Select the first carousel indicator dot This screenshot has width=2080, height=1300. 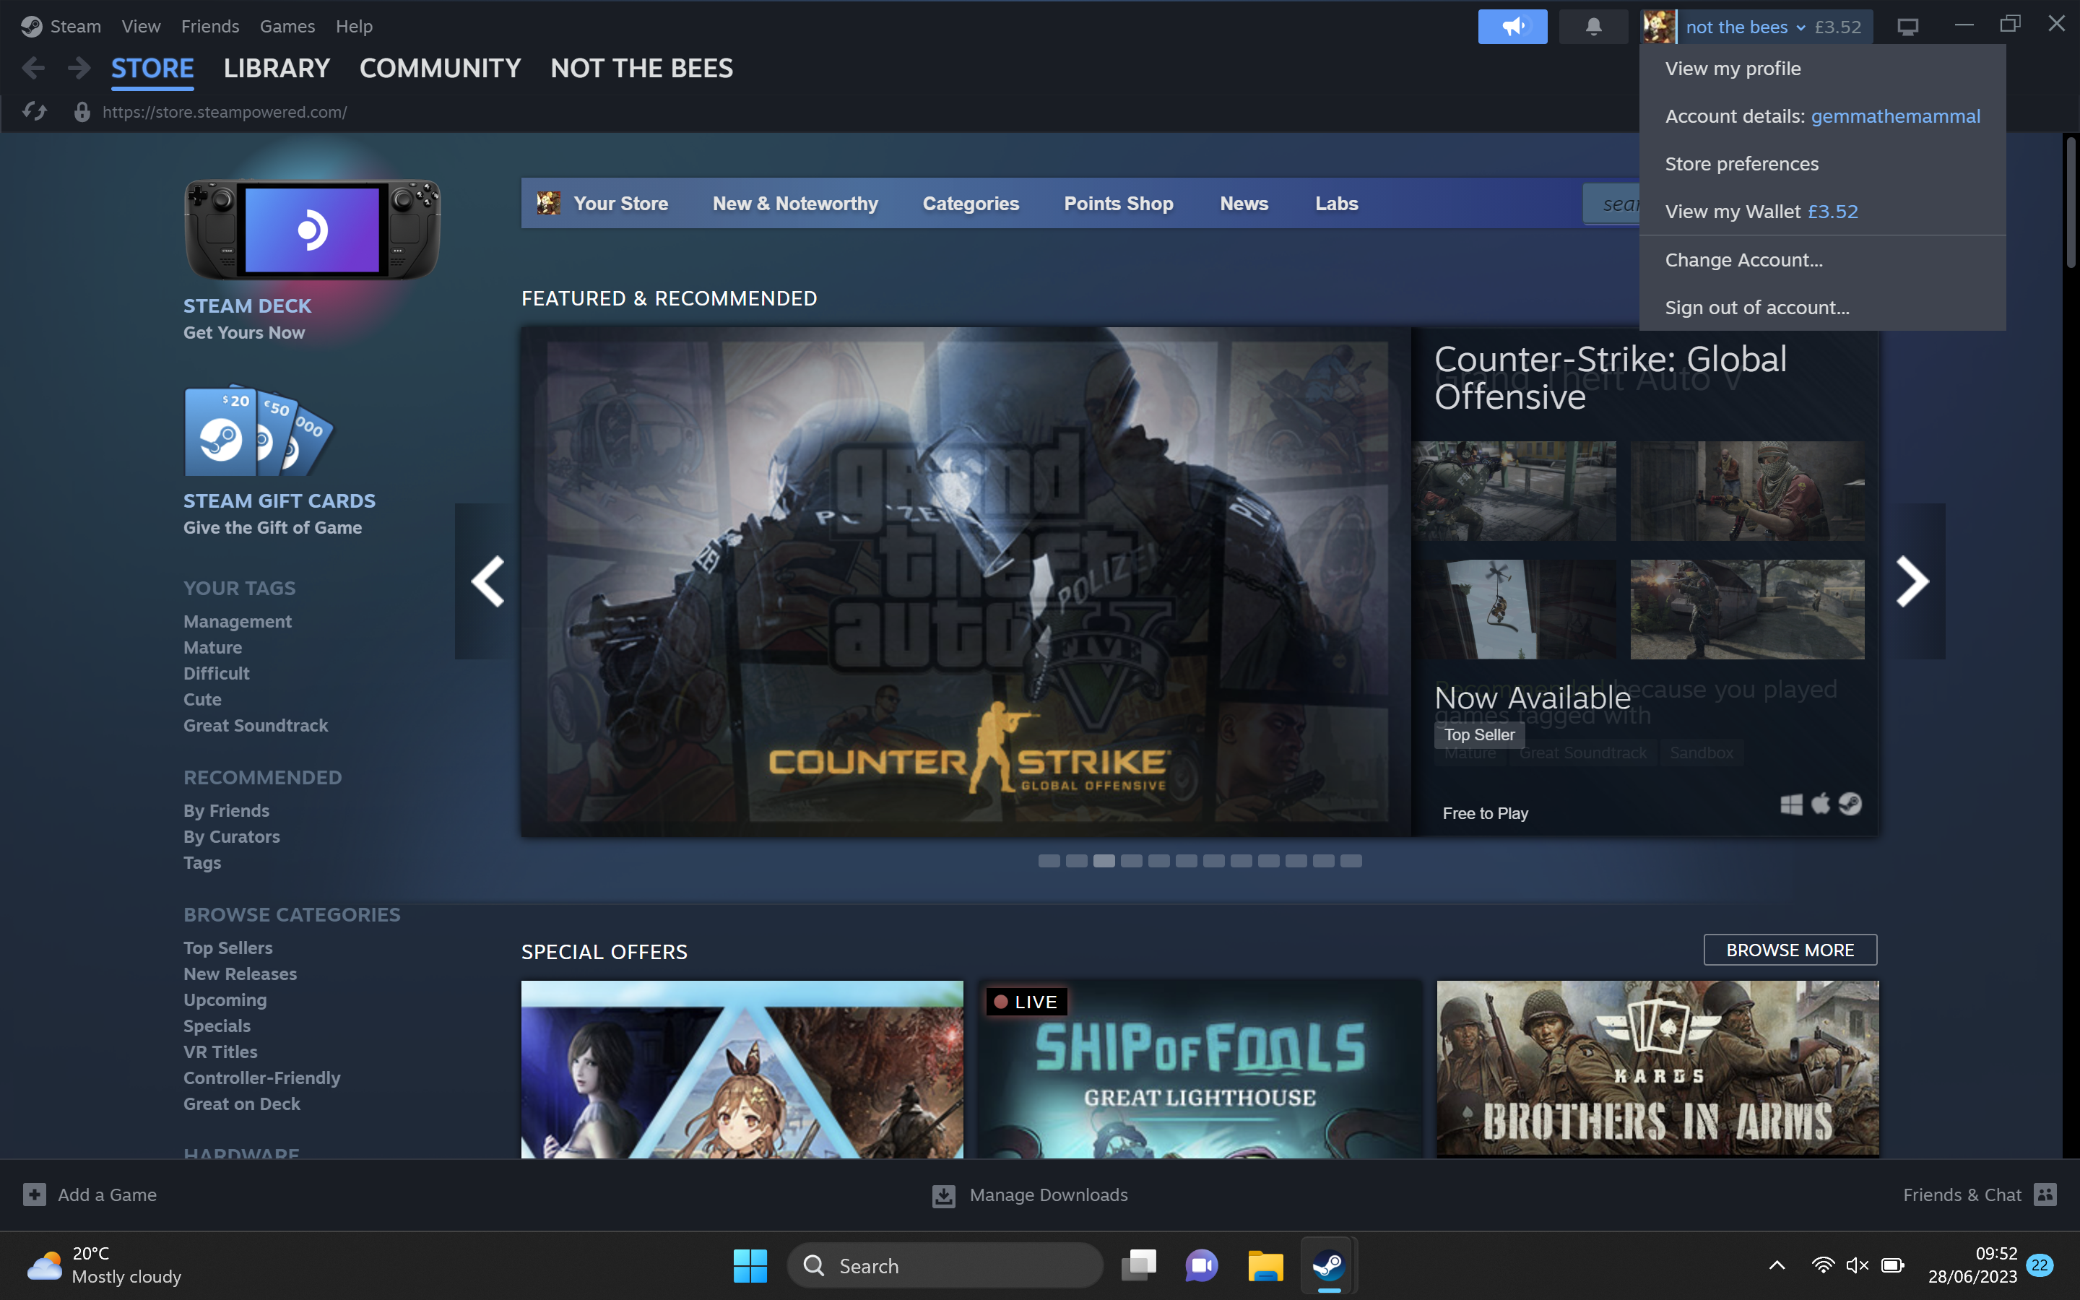1049,861
